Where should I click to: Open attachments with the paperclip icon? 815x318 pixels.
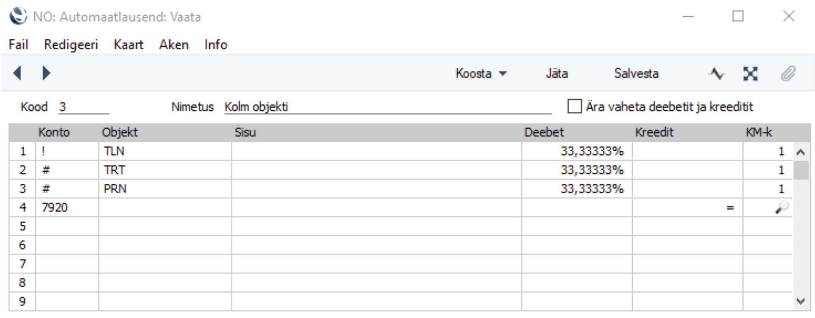click(788, 74)
